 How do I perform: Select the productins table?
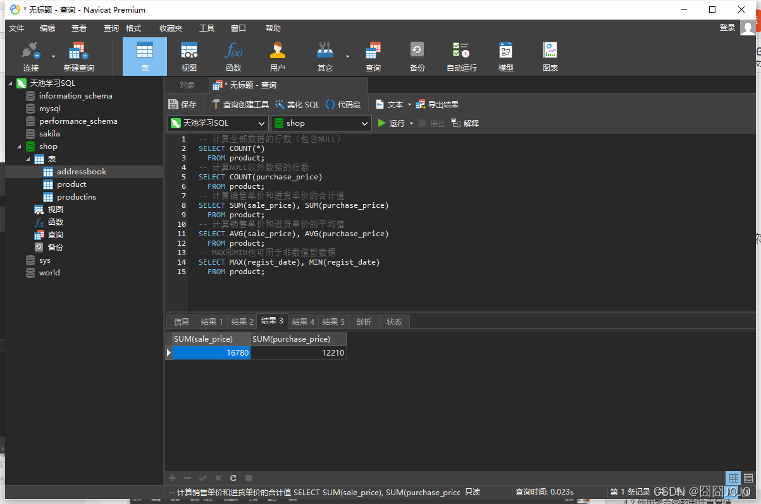pos(77,197)
